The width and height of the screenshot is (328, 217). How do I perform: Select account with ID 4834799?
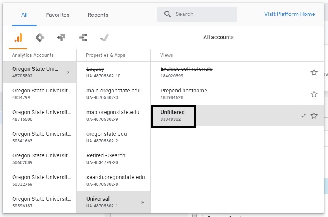click(40, 94)
